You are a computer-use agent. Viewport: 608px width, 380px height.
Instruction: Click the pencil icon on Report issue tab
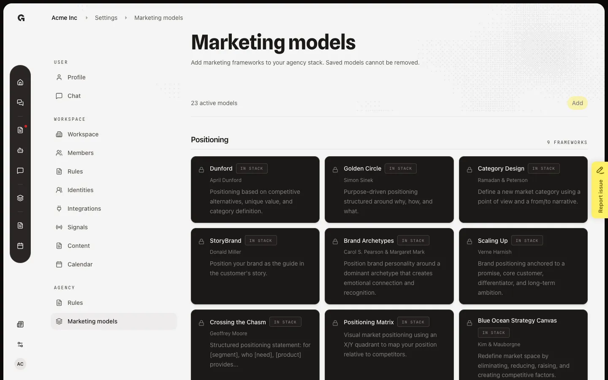600,170
